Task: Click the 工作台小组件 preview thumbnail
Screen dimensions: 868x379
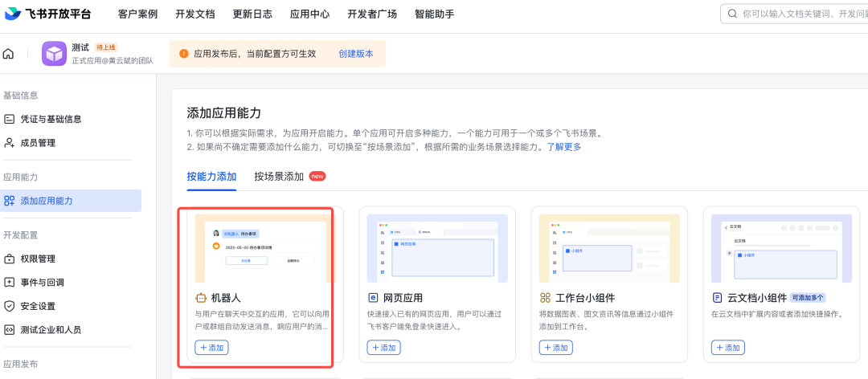Action: pyautogui.click(x=609, y=248)
